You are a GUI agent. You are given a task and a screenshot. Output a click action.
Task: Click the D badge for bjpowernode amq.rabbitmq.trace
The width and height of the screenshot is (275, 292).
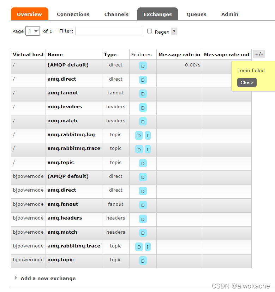(139, 247)
